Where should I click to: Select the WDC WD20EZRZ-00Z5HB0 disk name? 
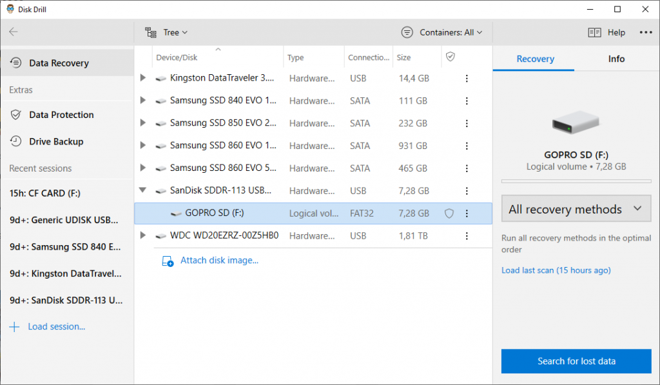point(224,235)
